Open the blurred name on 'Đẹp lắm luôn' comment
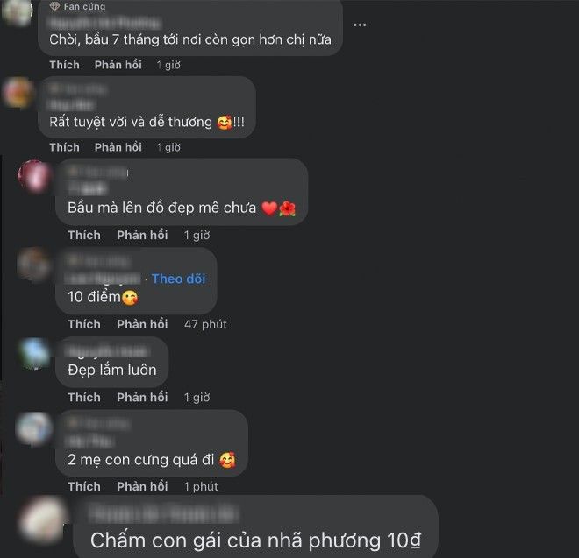The image size is (579, 558). (x=108, y=351)
